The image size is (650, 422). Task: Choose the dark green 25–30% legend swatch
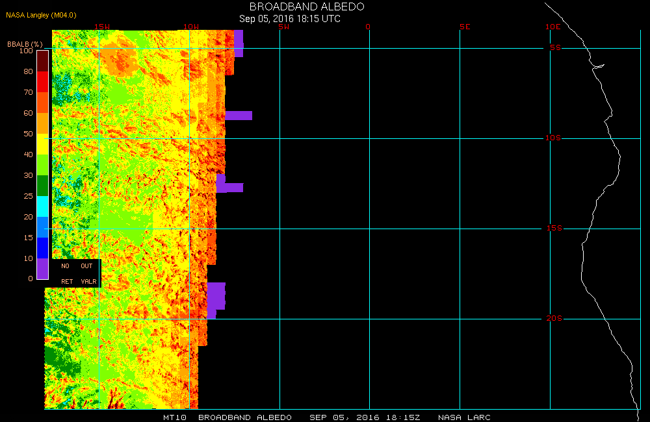tap(42, 185)
